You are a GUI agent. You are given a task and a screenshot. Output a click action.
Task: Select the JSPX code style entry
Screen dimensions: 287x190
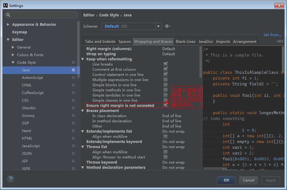[26, 168]
